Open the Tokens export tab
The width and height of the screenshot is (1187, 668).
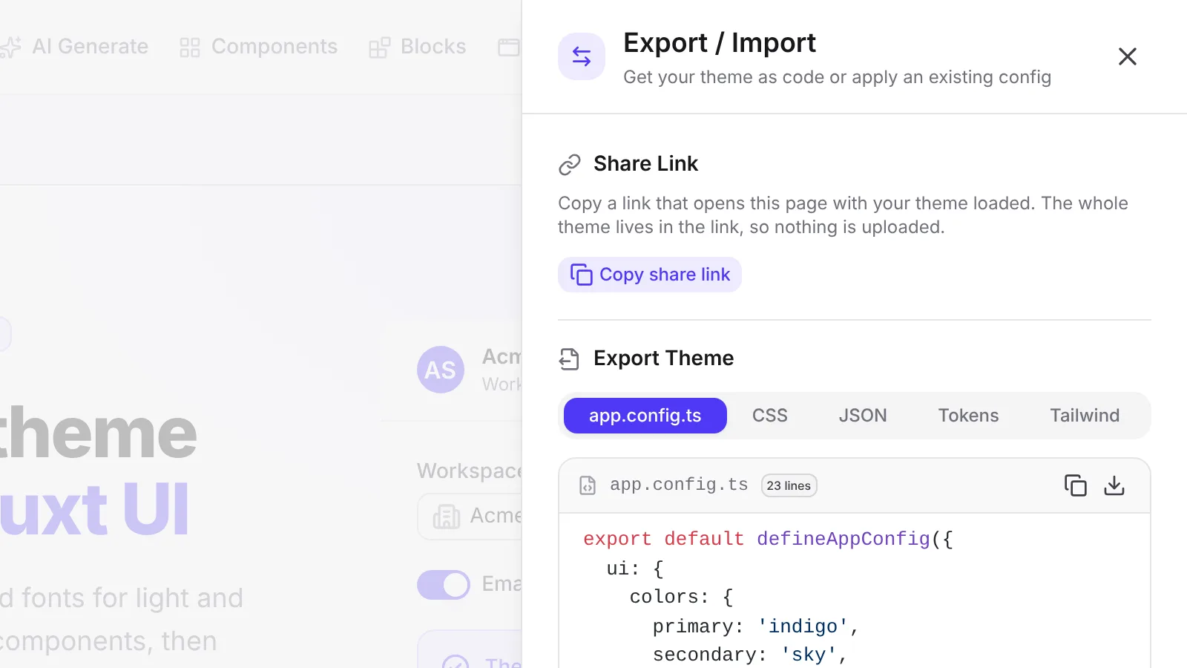[x=968, y=416]
